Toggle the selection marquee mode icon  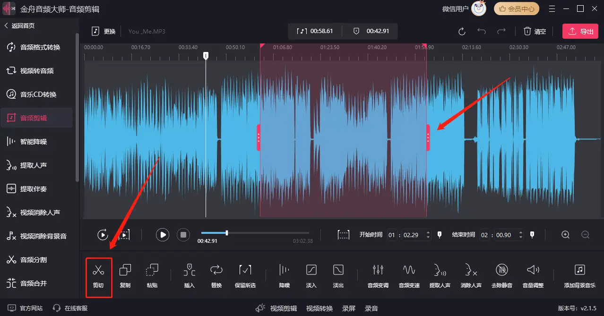(344, 235)
